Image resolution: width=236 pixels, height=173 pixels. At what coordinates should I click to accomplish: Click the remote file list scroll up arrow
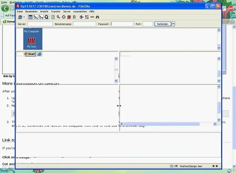(x=219, y=87)
